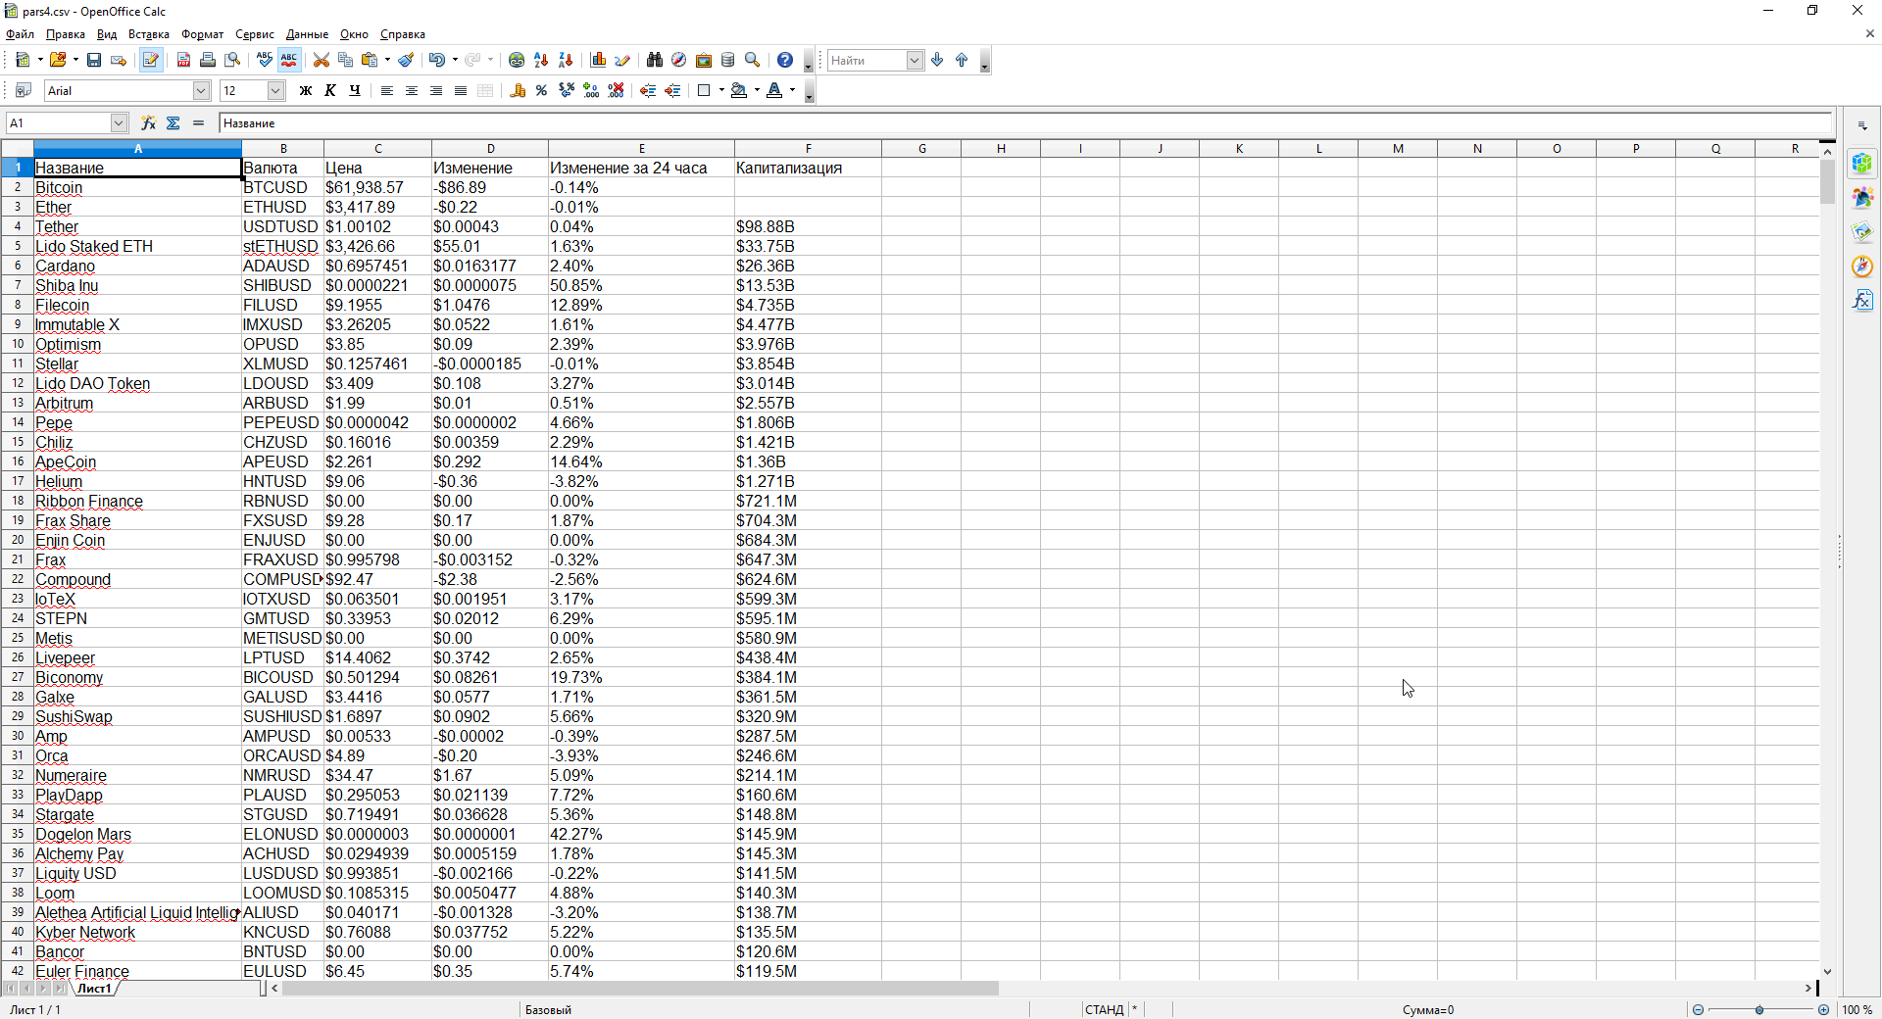
Task: Open the Вставка menu
Action: [149, 34]
